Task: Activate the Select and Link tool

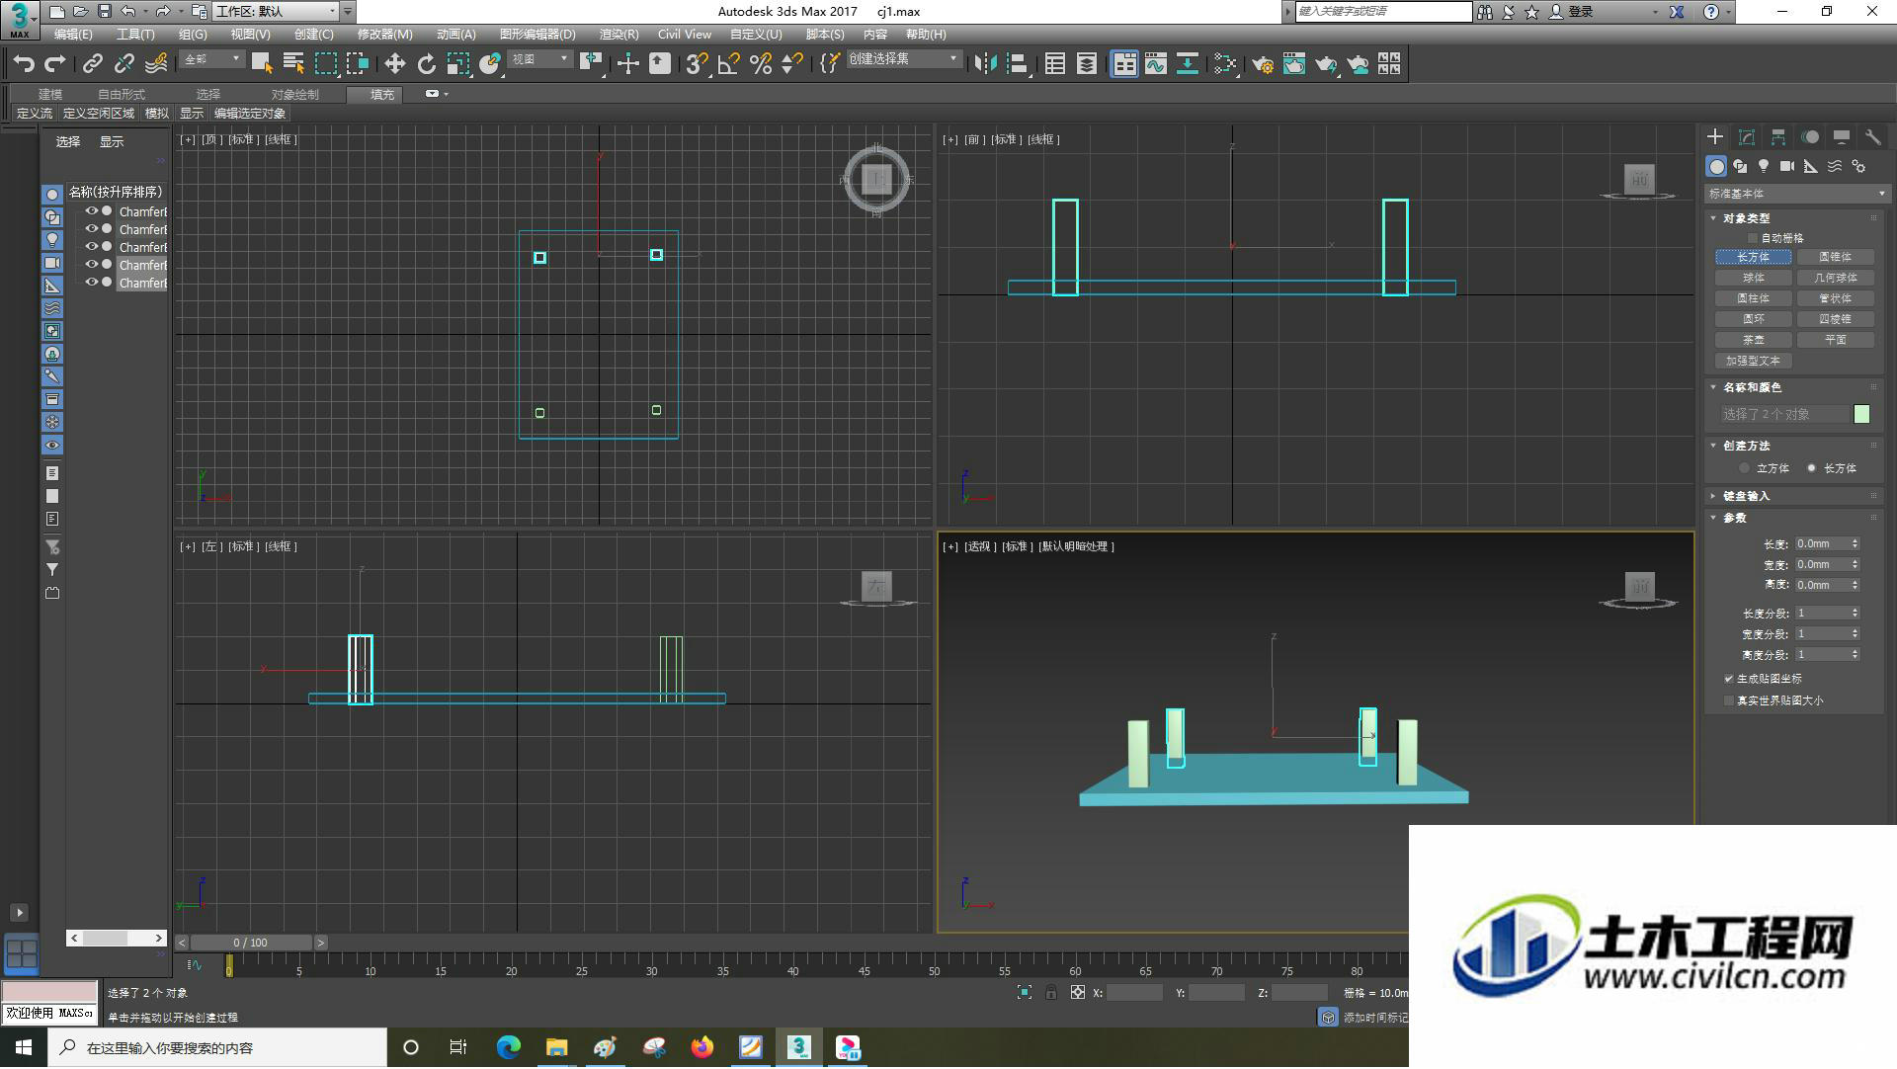Action: (92, 64)
